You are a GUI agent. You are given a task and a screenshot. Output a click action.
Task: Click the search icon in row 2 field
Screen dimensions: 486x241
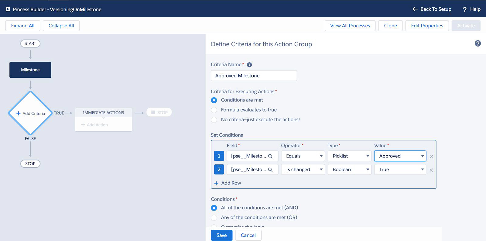point(270,170)
